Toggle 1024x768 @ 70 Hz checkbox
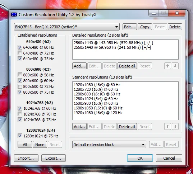The width and height of the screenshot is (193, 174). [20, 114]
